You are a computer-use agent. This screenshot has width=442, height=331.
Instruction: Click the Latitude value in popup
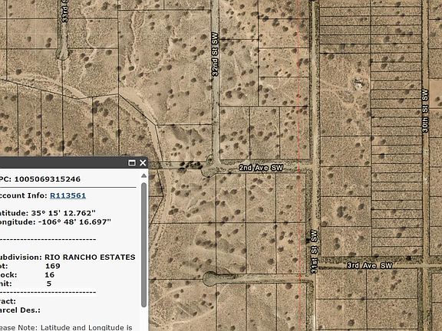click(x=64, y=213)
